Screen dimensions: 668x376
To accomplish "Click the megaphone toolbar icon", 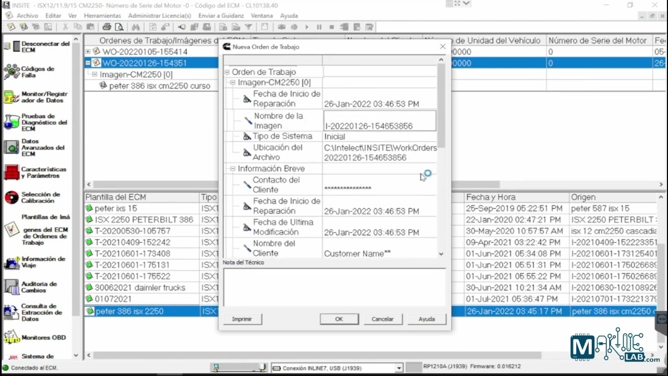I will 182,27.
